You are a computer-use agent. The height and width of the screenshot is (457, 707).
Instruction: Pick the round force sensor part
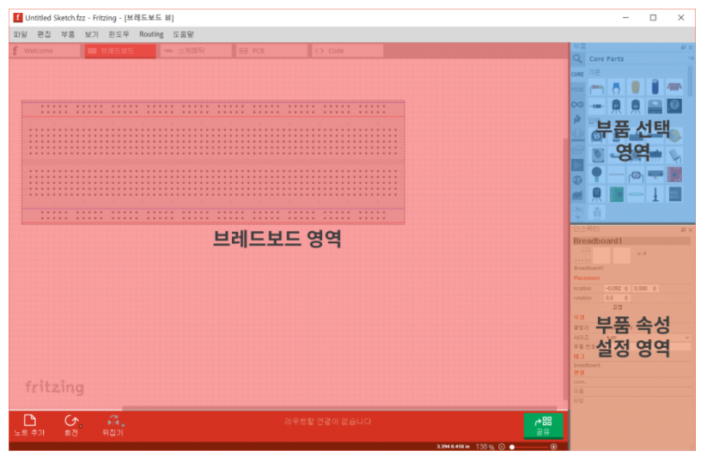[596, 174]
